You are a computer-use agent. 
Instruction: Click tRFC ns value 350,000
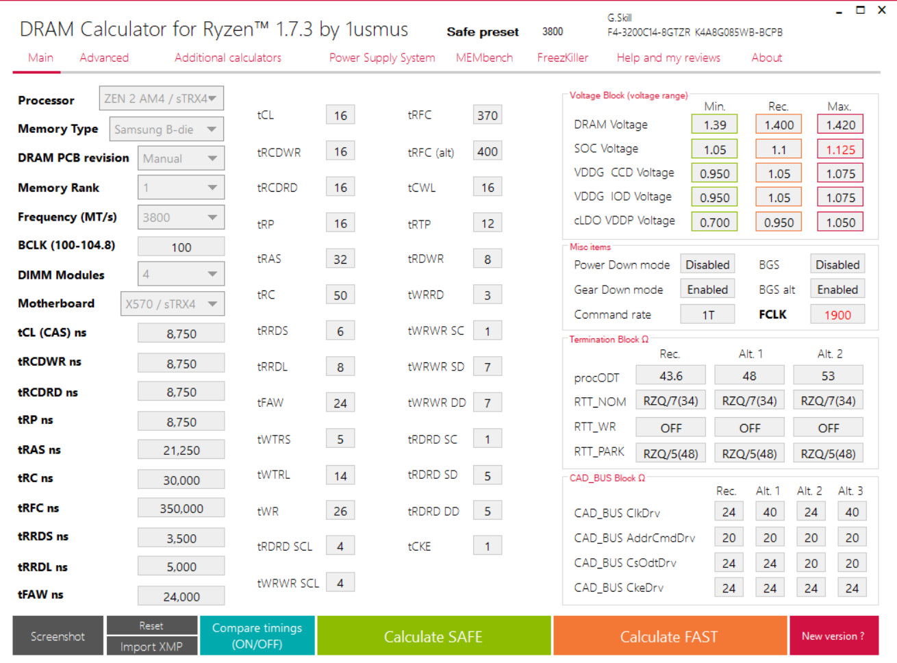pyautogui.click(x=181, y=508)
